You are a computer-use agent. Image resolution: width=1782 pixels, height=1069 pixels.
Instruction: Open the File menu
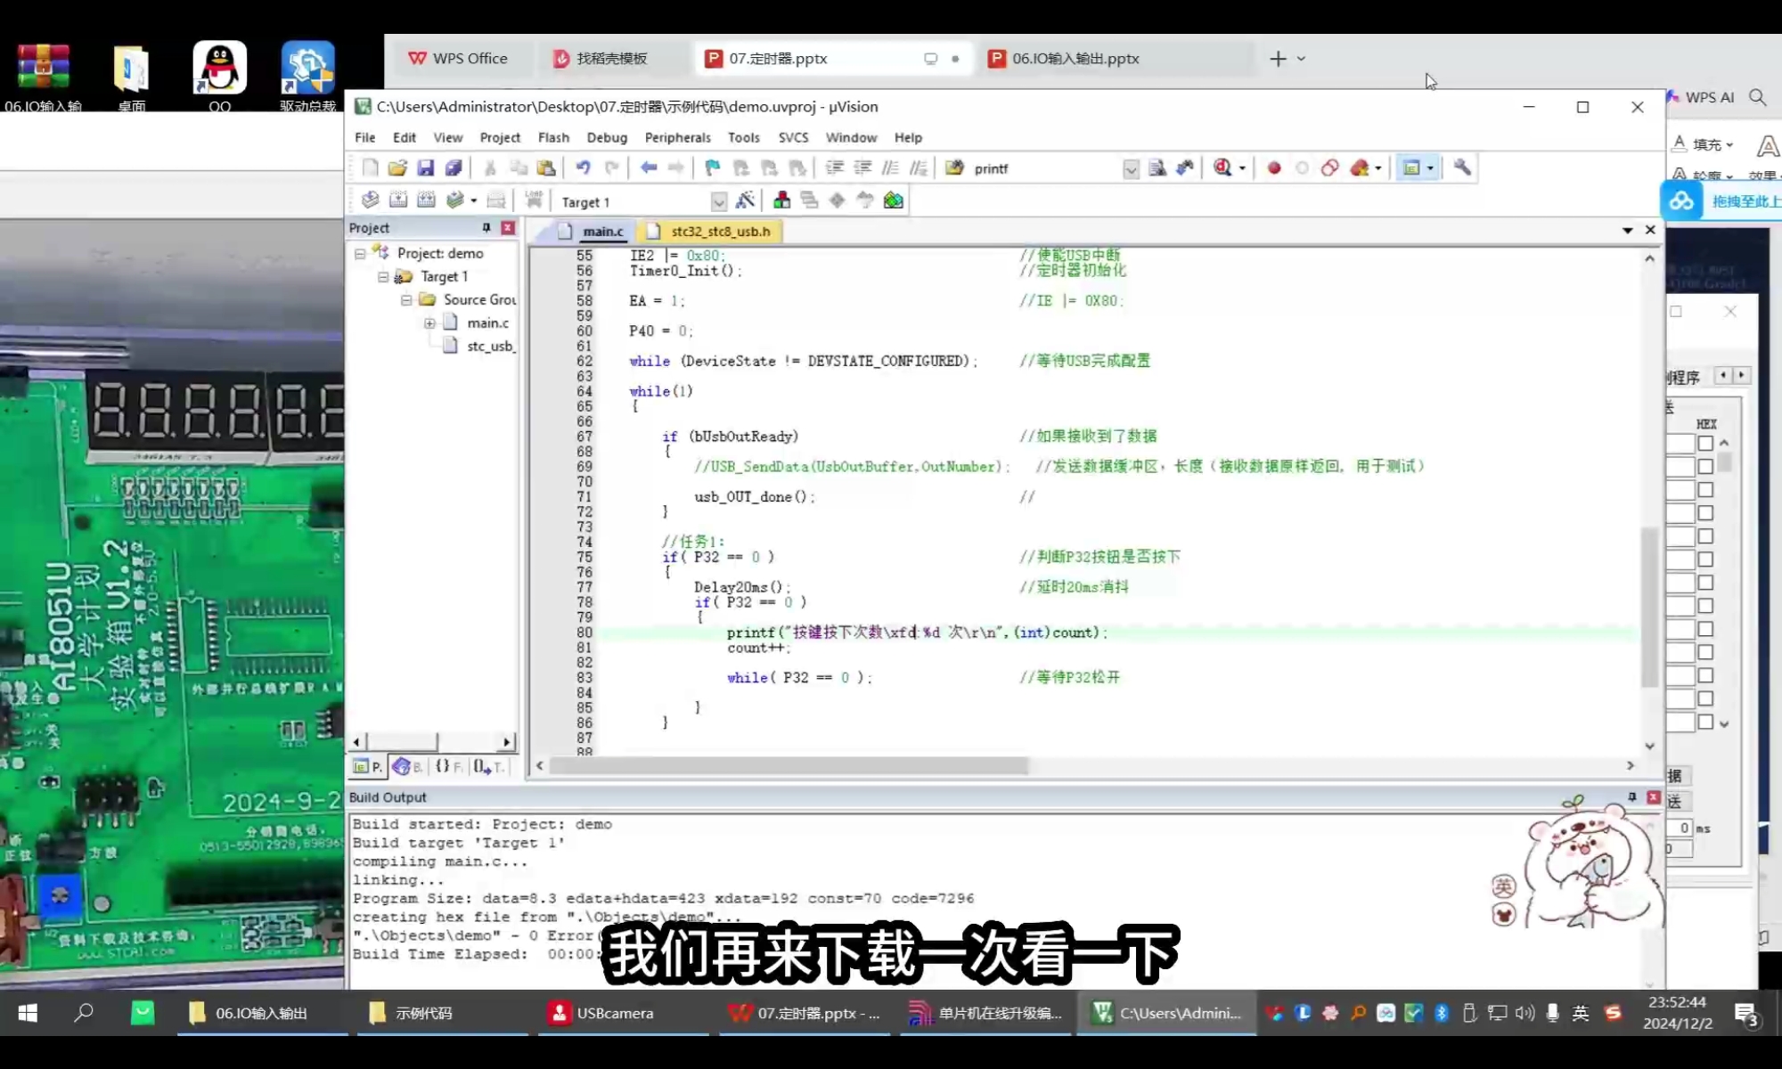pos(365,137)
